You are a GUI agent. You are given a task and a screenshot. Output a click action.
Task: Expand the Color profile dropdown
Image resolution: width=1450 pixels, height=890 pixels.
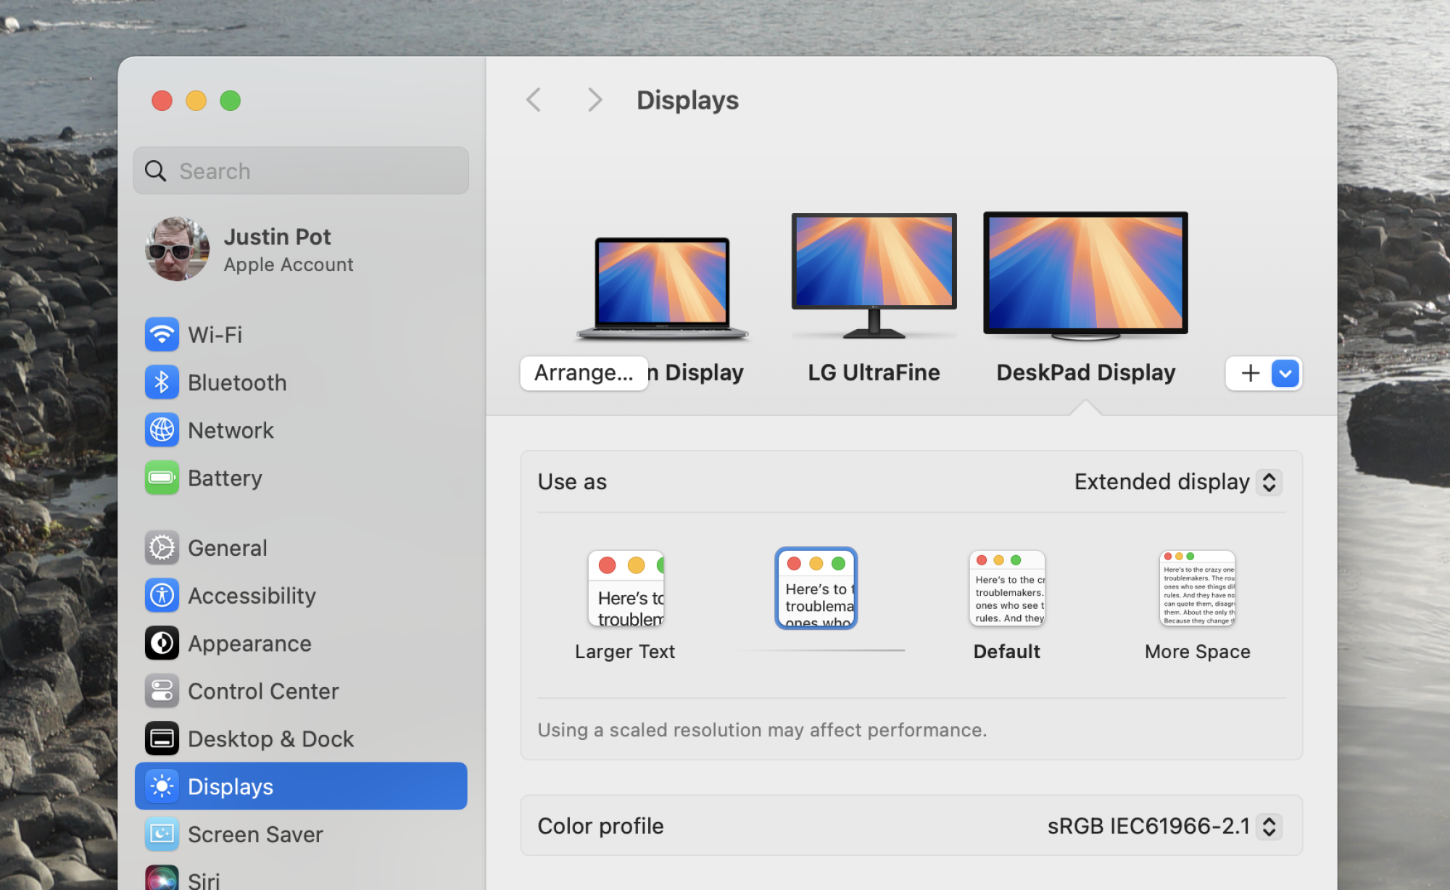click(1267, 825)
